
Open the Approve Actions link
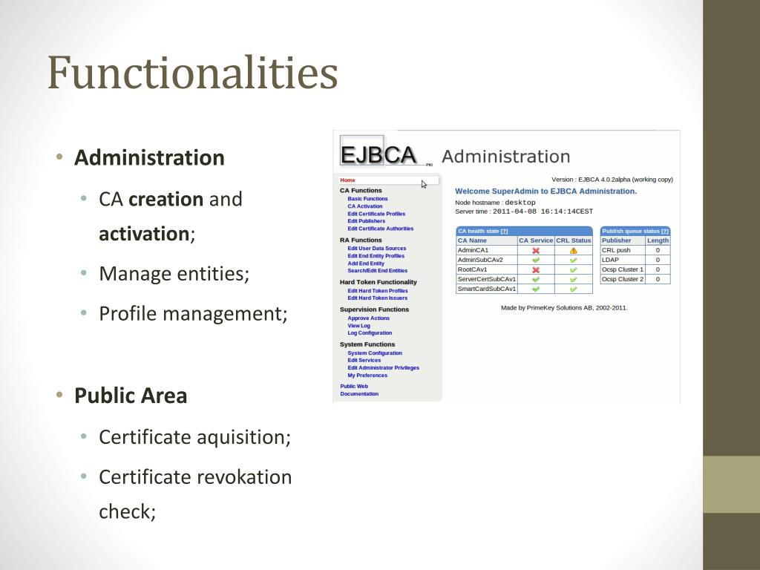(x=368, y=318)
